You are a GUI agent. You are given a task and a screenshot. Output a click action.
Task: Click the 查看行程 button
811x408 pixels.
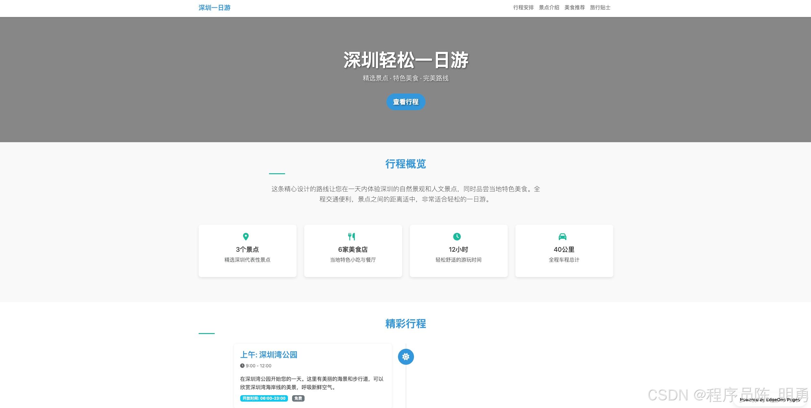(x=405, y=102)
